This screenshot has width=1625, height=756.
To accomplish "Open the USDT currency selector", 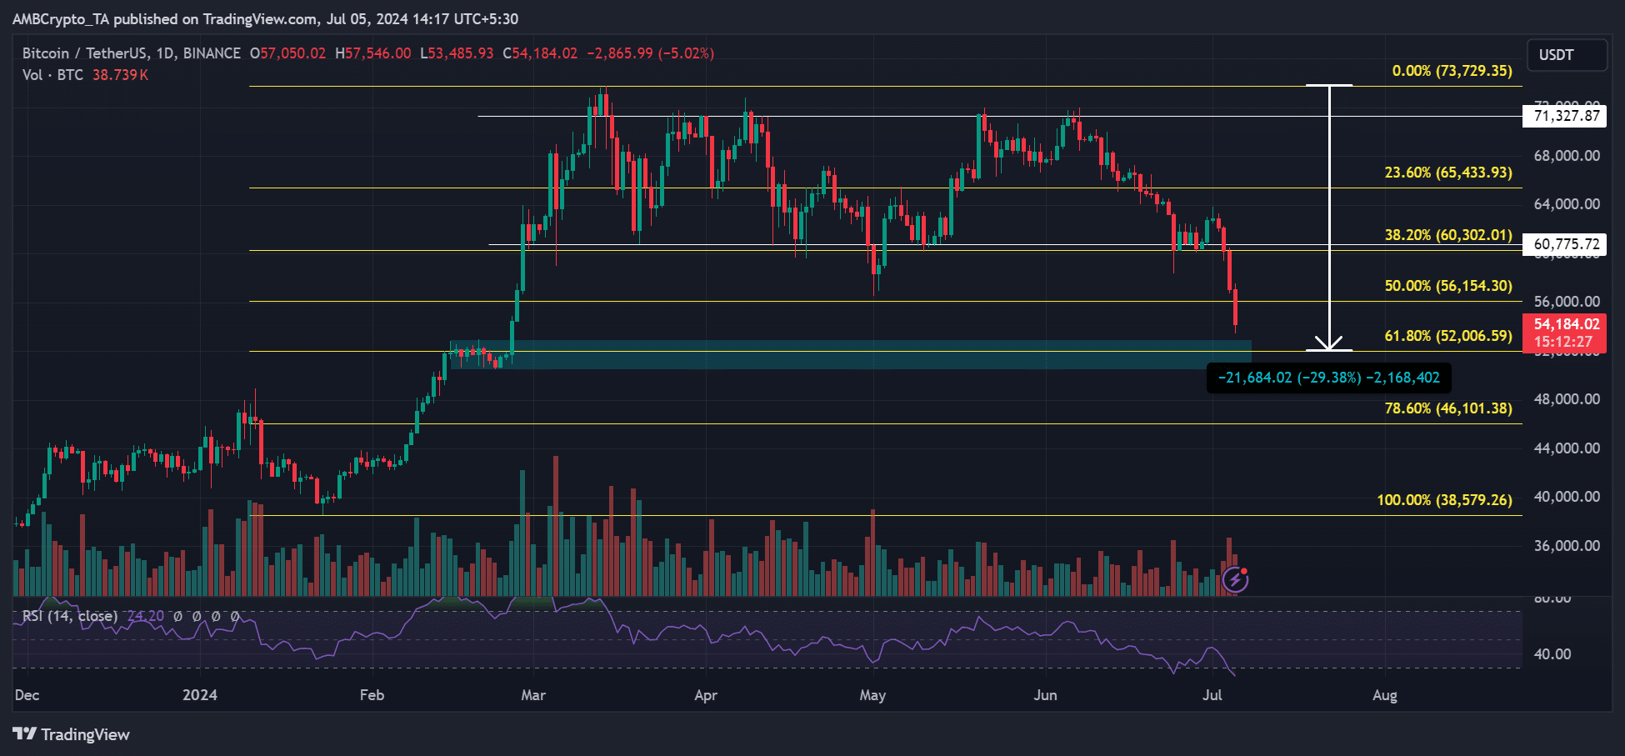I will point(1567,55).
